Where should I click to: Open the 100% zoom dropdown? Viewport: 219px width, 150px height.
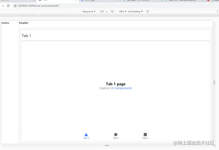point(123,11)
